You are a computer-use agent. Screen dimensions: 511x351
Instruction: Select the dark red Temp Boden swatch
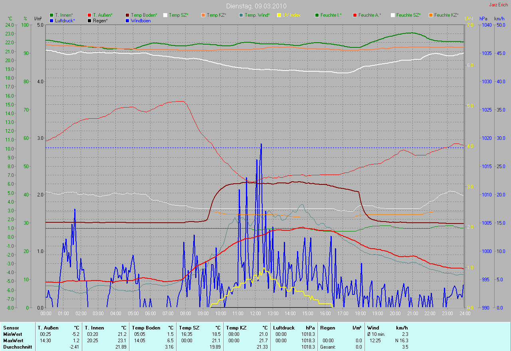127,15
